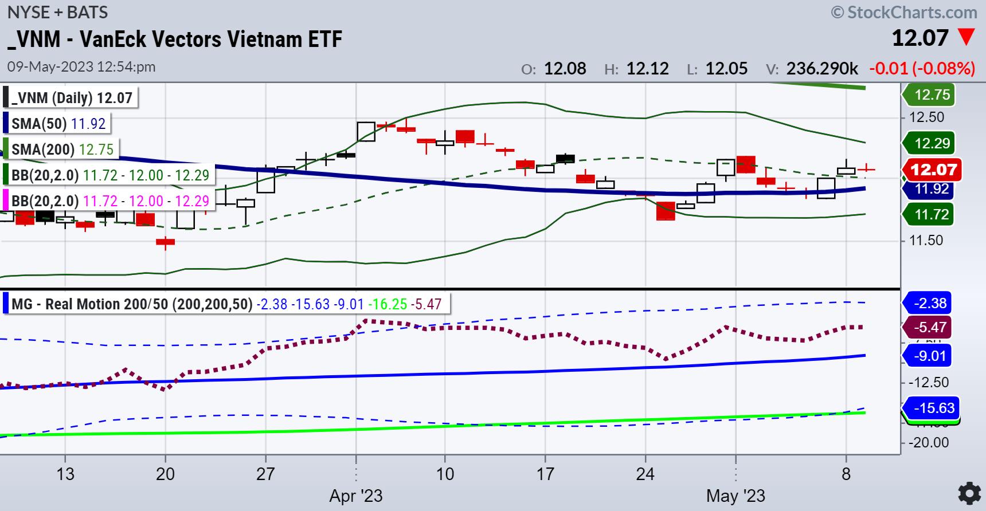Click the black _VNM legend color bar
The height and width of the screenshot is (511, 986).
6,97
